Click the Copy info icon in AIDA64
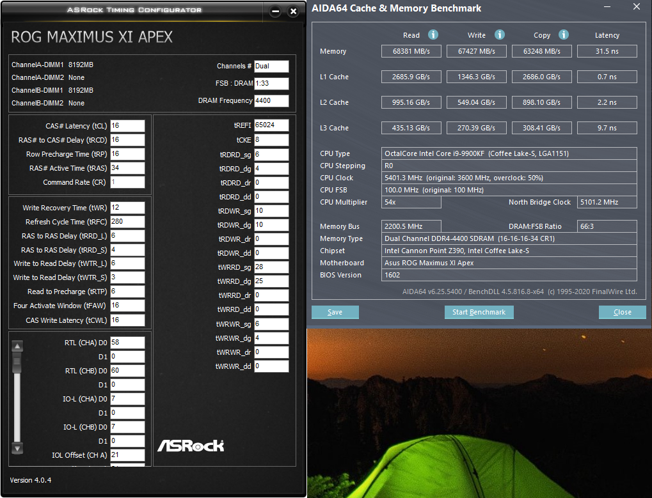 [564, 35]
